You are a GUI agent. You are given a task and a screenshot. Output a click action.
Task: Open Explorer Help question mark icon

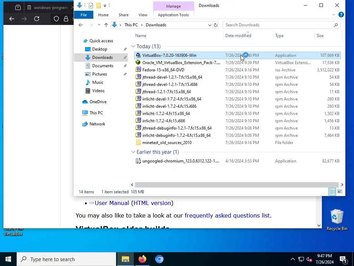click(341, 15)
